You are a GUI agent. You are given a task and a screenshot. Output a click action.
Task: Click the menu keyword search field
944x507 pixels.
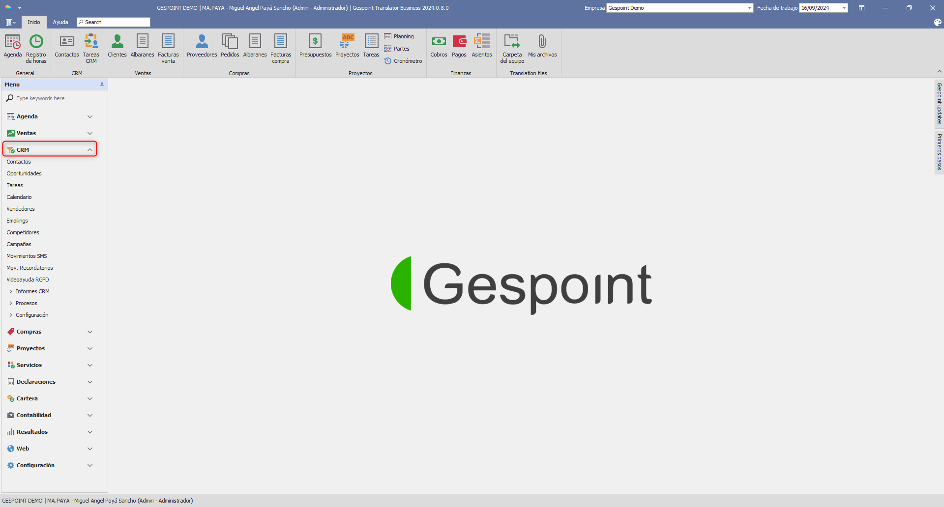click(x=54, y=98)
